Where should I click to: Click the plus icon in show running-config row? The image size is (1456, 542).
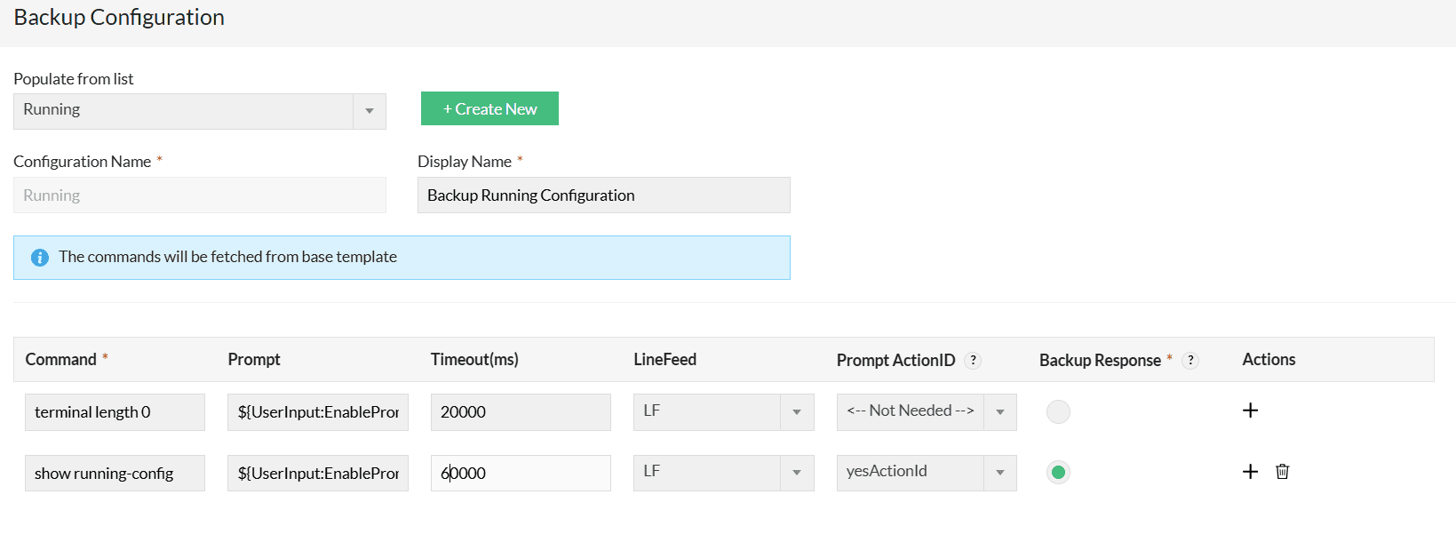(1250, 472)
